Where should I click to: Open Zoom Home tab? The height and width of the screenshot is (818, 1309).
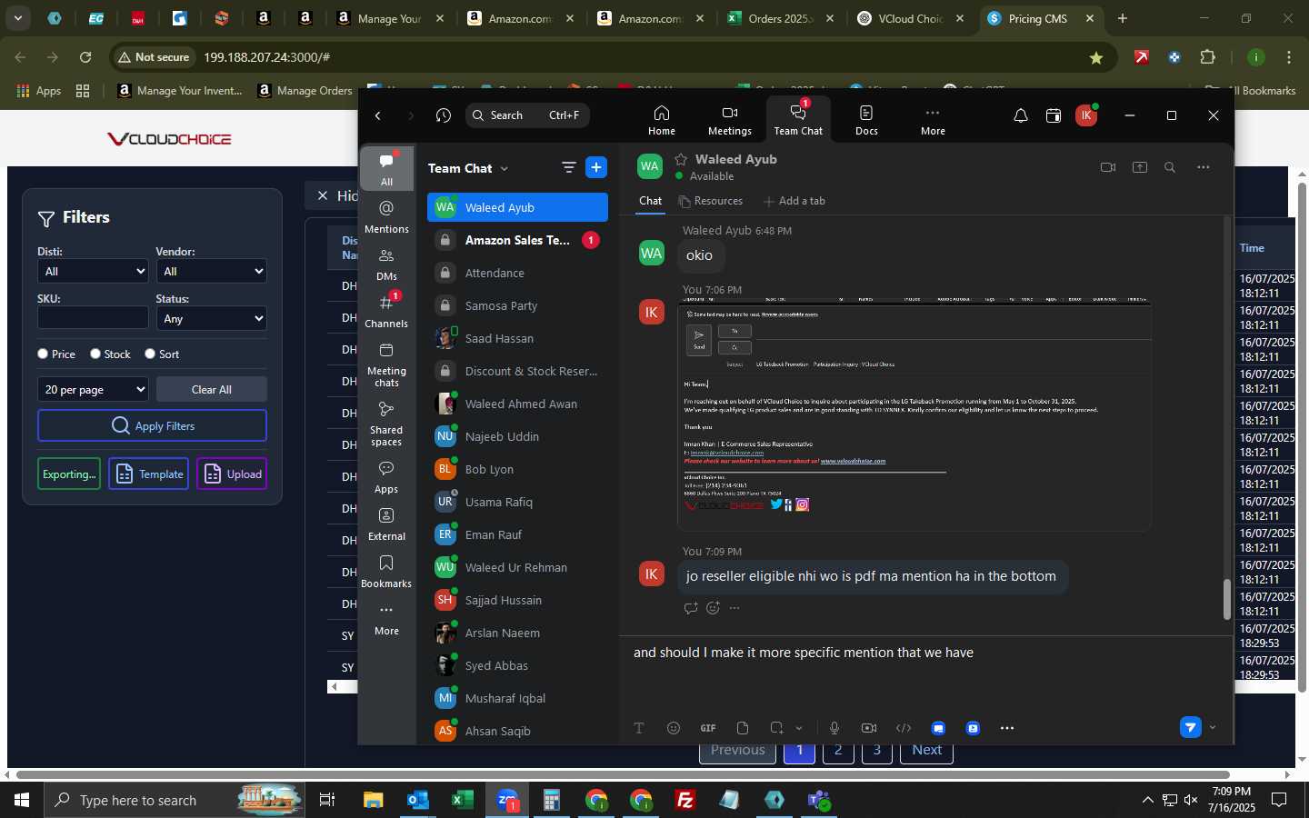[x=661, y=119]
